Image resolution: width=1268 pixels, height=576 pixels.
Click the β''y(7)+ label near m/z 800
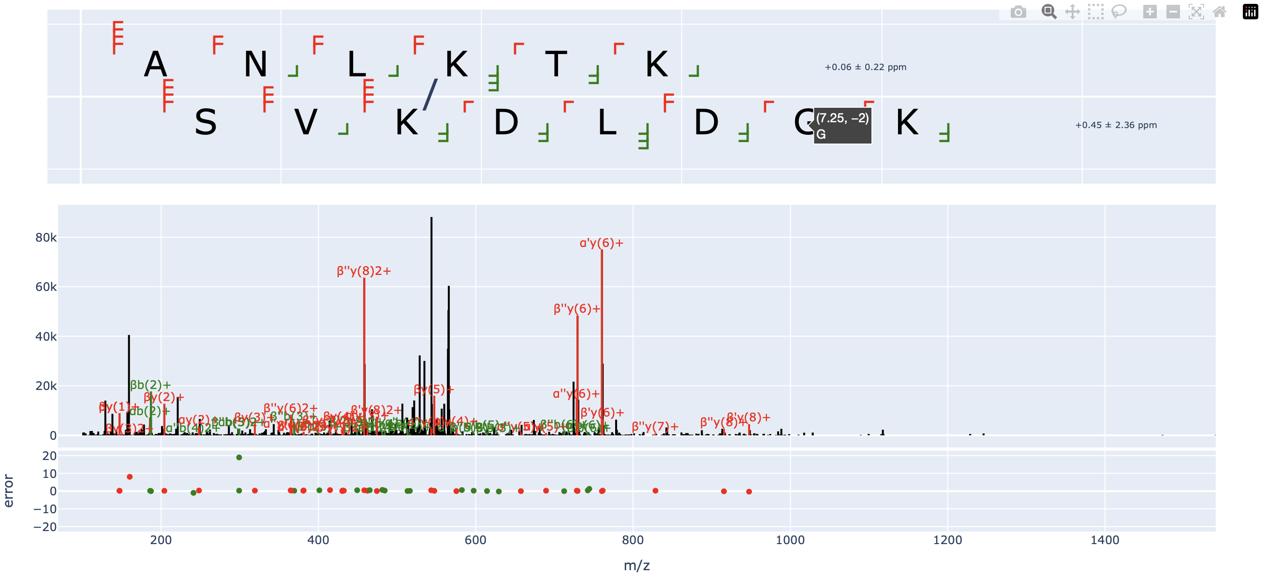655,427
